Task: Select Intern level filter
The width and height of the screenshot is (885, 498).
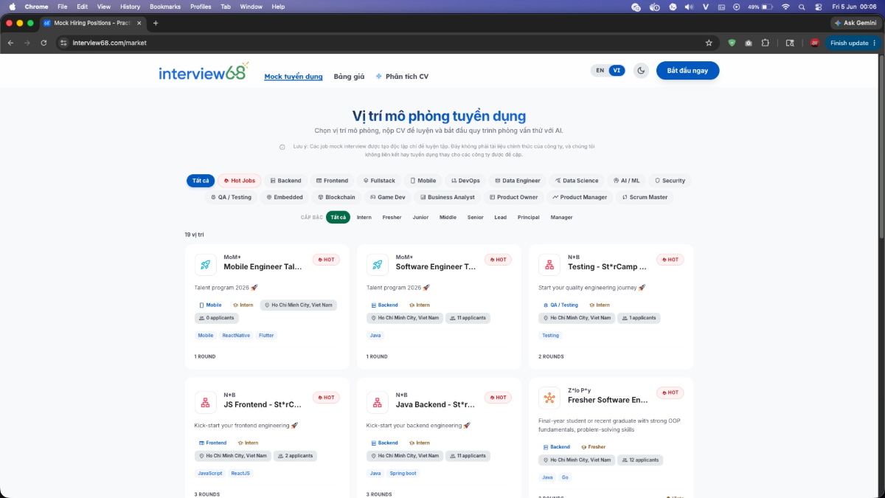Action: click(364, 218)
